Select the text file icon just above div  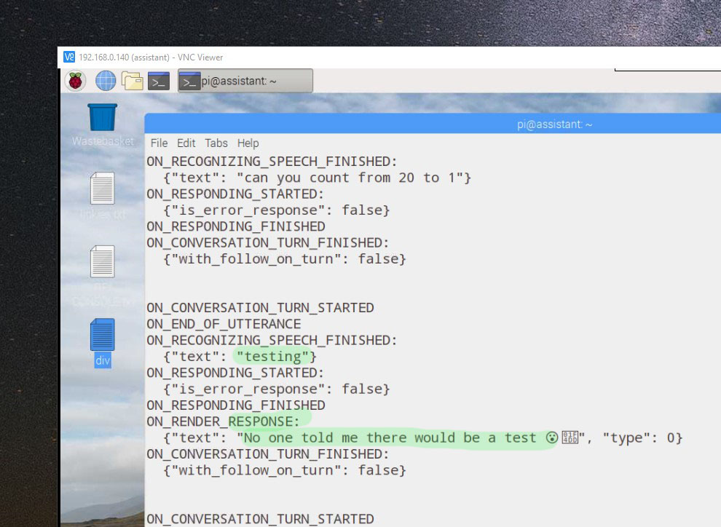pyautogui.click(x=102, y=261)
